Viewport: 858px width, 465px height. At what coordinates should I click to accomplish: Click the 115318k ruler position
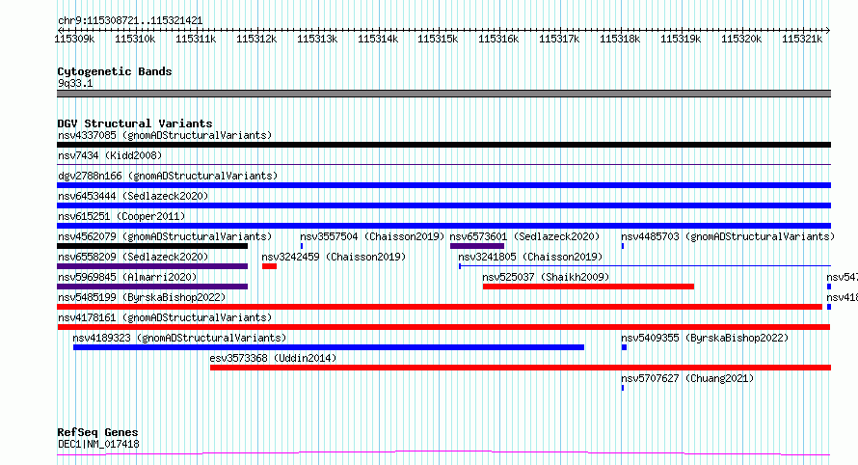tap(620, 39)
